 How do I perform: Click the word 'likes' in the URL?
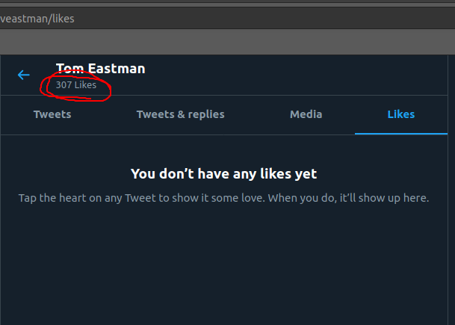pyautogui.click(x=63, y=18)
